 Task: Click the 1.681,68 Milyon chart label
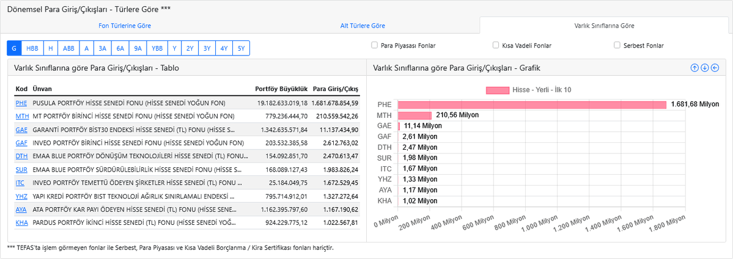[x=694, y=104]
